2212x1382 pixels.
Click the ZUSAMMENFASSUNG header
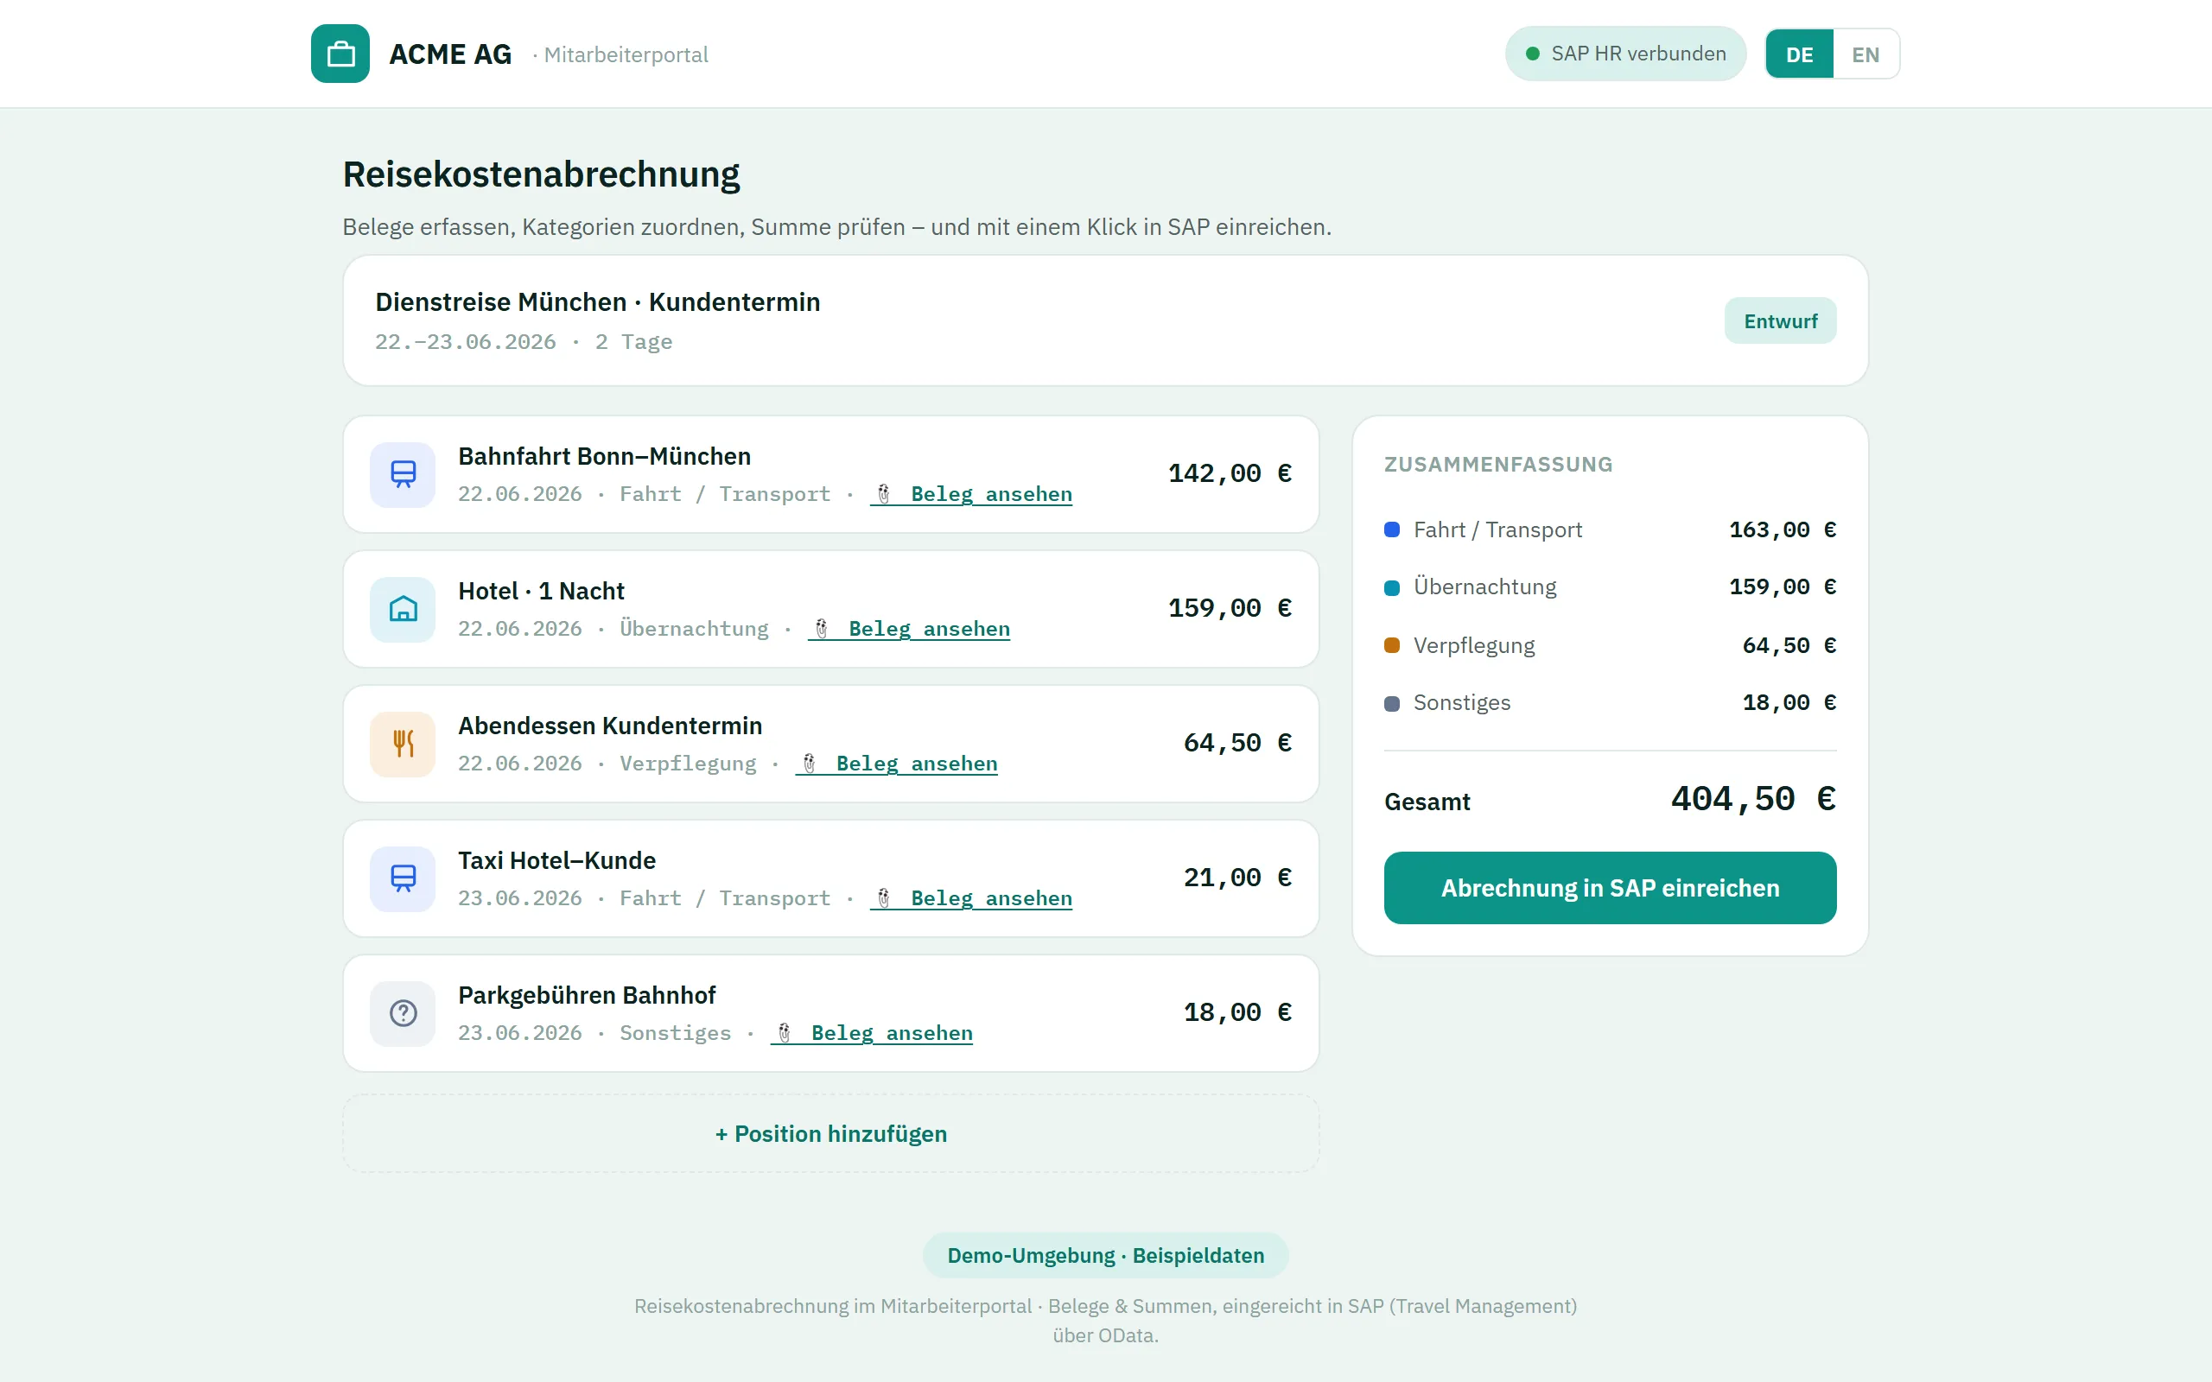click(1498, 465)
